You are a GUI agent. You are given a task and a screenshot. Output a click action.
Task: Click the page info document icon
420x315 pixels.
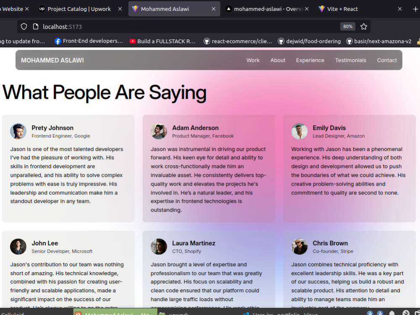click(x=35, y=26)
